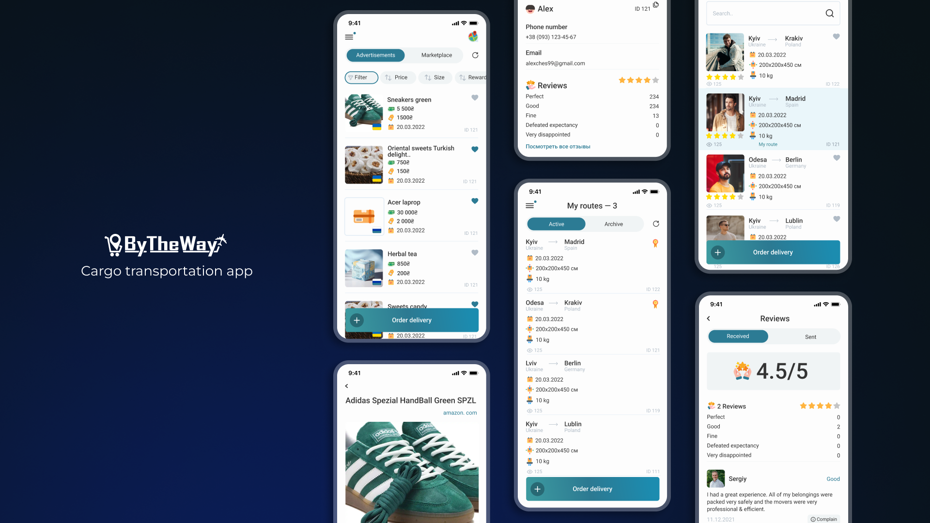Tap the hamburger menu icon top left

point(349,36)
